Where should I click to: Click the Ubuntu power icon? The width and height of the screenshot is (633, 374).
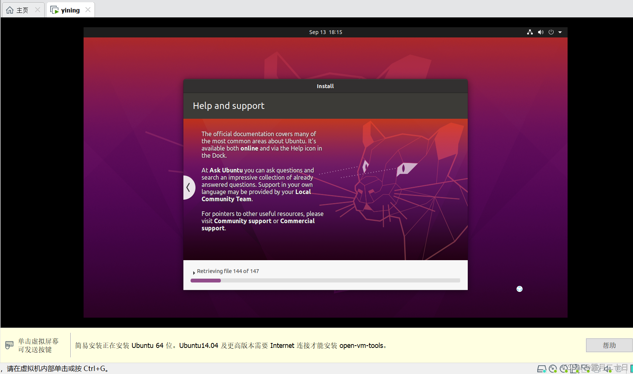551,32
